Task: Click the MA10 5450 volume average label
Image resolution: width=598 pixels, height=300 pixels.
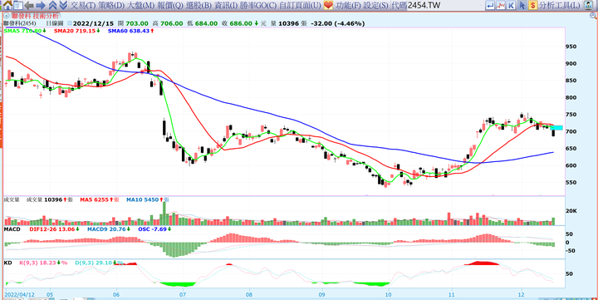Action: pyautogui.click(x=148, y=199)
